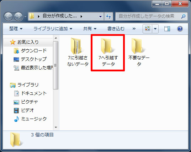The width and height of the screenshot is (191, 152).
Task: Change the view with the view icon button
Action: click(147, 29)
